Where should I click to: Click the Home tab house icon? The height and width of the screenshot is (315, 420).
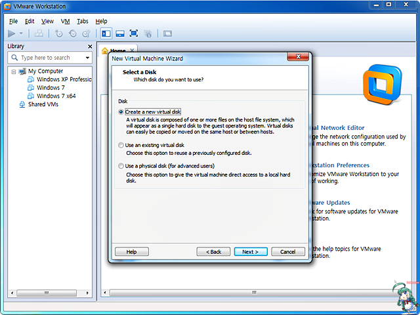pos(105,51)
